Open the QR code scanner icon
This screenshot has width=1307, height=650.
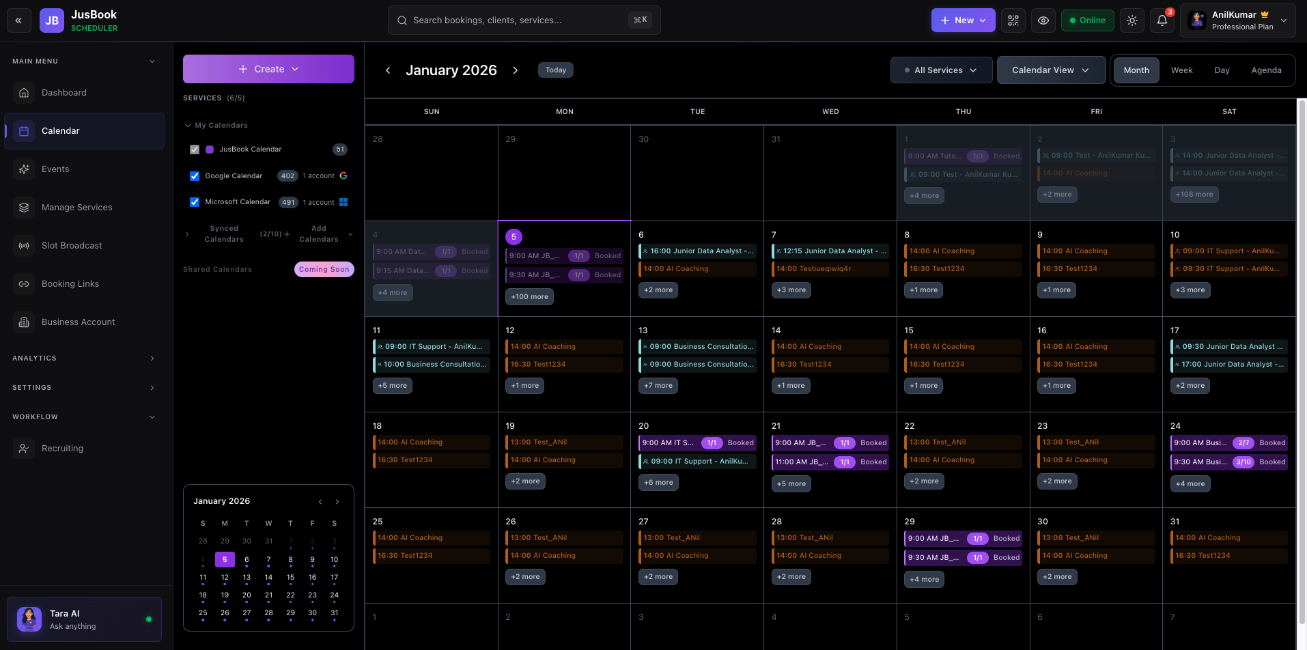click(x=1013, y=20)
